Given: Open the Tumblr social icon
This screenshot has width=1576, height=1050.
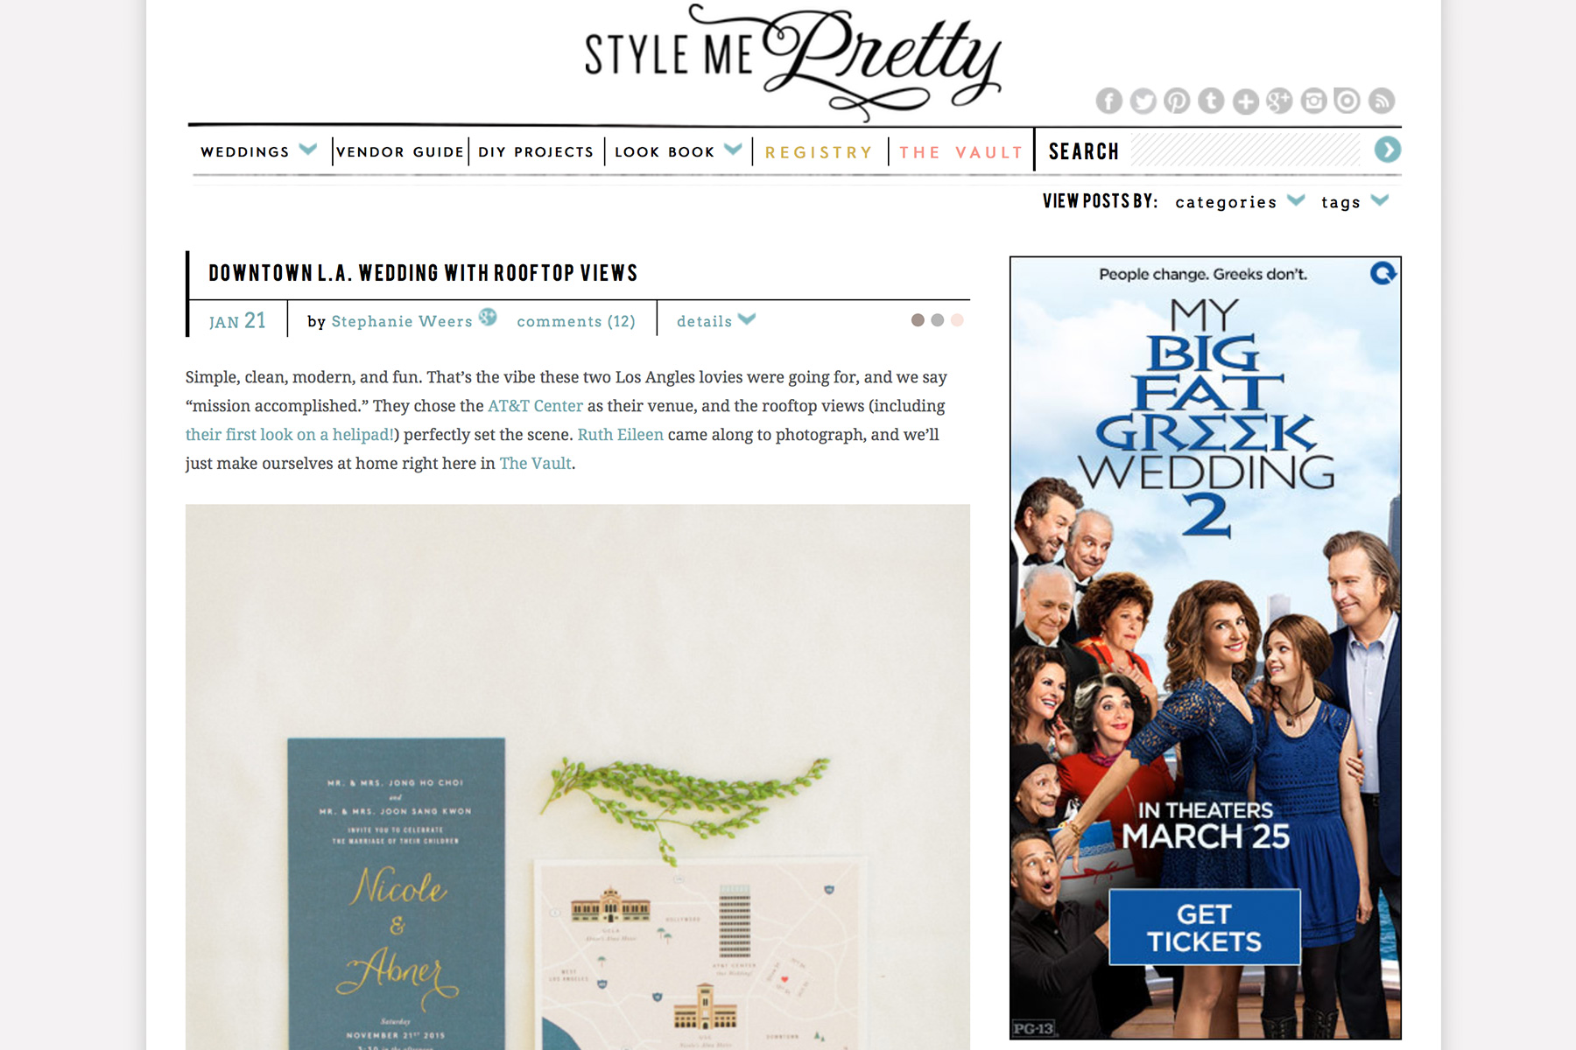Looking at the screenshot, I should 1211,101.
